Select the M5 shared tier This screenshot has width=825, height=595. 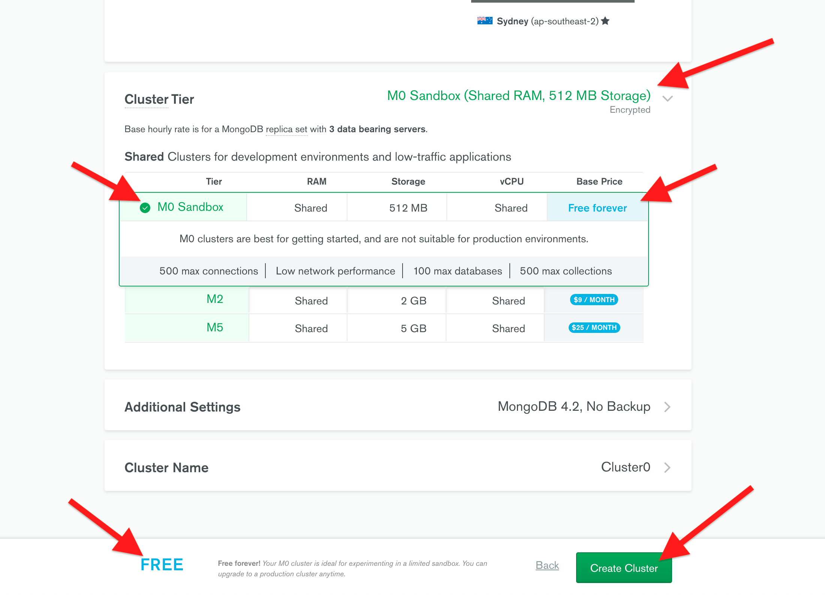click(x=215, y=328)
